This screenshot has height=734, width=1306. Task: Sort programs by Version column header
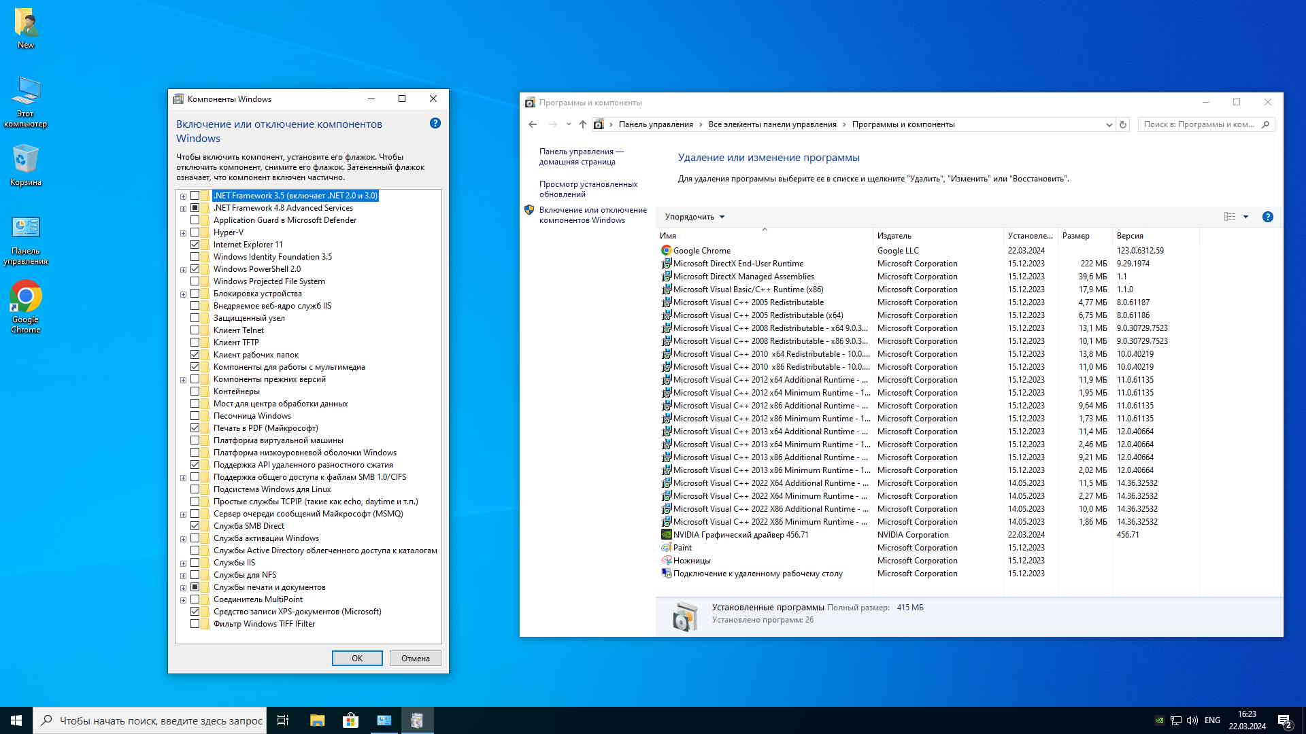pyautogui.click(x=1129, y=236)
